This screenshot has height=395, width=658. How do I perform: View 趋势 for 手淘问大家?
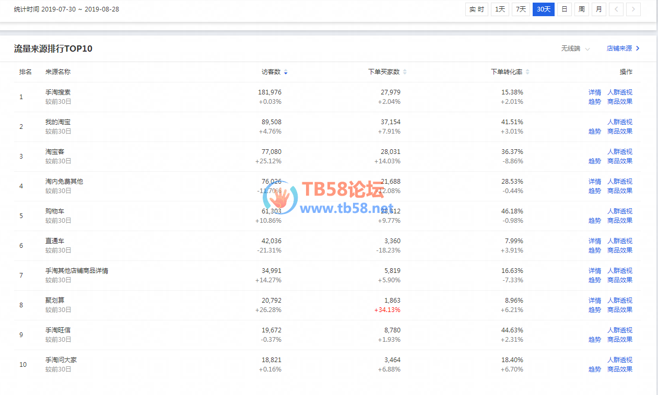[595, 369]
